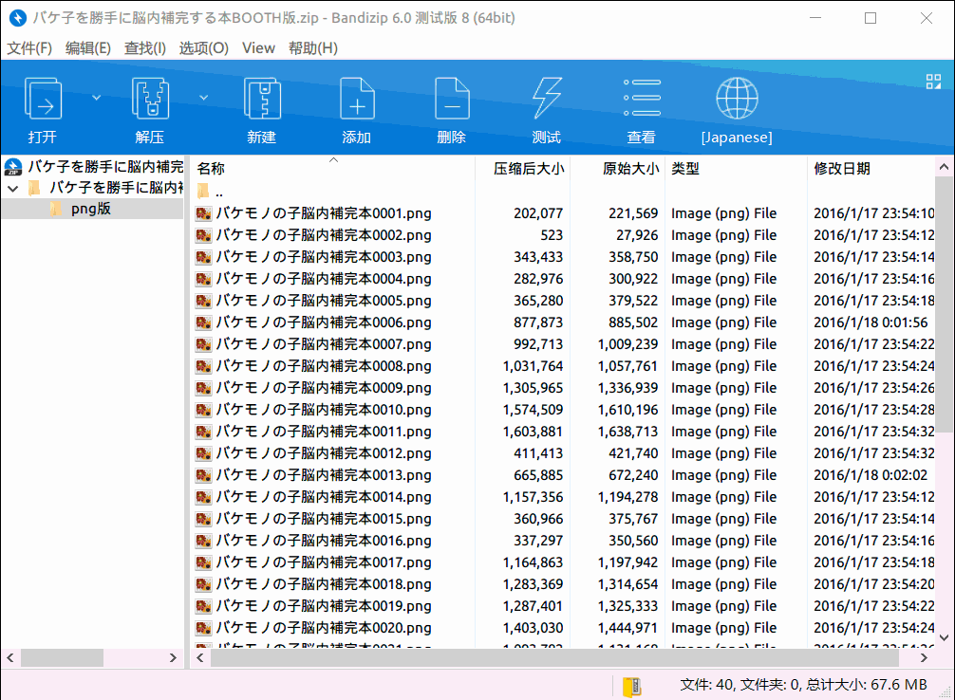
Task: Click the archive info icon in status bar
Action: 631,687
